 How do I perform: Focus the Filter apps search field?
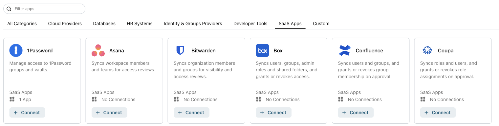point(44,9)
